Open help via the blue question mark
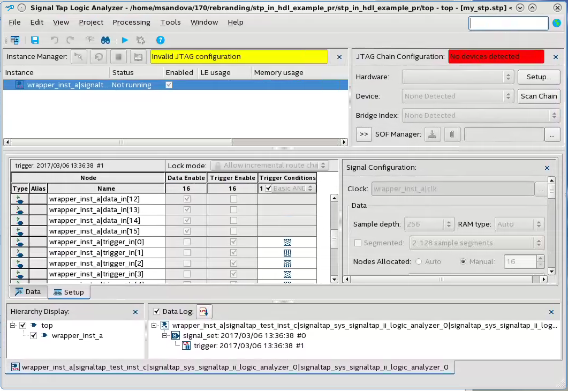The height and width of the screenshot is (391, 568). [160, 40]
